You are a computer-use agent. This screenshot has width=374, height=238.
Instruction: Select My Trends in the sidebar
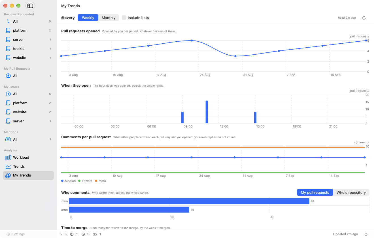(28, 175)
